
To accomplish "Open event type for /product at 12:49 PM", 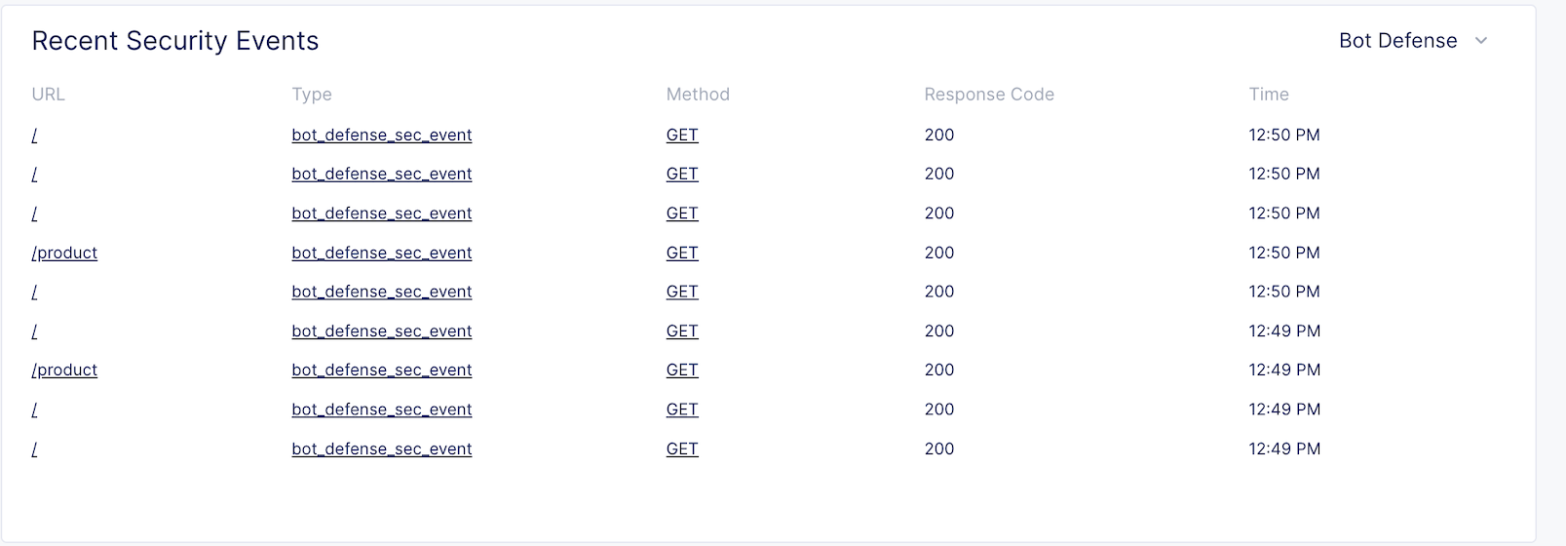I will point(381,370).
